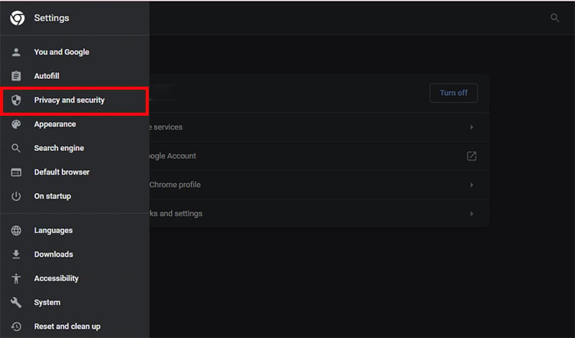The image size is (575, 338).
Task: Expand the bookmarks and settings row arrow
Action: pyautogui.click(x=472, y=213)
